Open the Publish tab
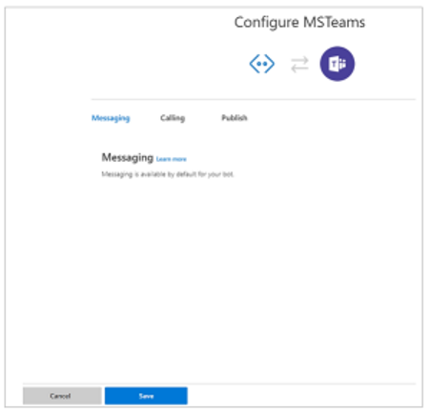429x412 pixels. coord(235,118)
